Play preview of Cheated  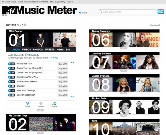click(11, 86)
